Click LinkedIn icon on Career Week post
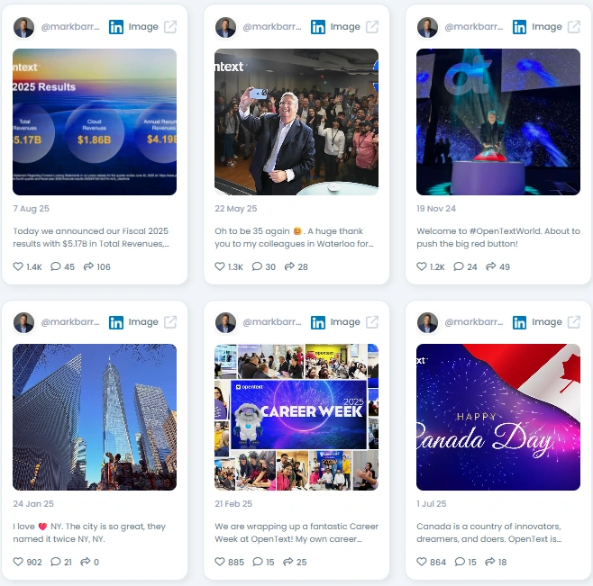Viewport: 593px width, 586px height. [x=317, y=322]
